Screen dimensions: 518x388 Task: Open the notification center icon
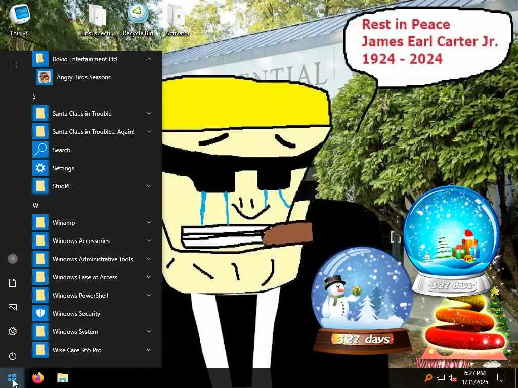501,378
